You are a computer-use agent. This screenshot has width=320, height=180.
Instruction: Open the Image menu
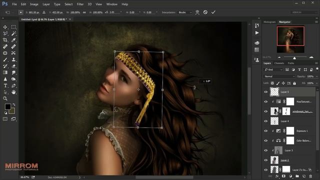coord(34,4)
